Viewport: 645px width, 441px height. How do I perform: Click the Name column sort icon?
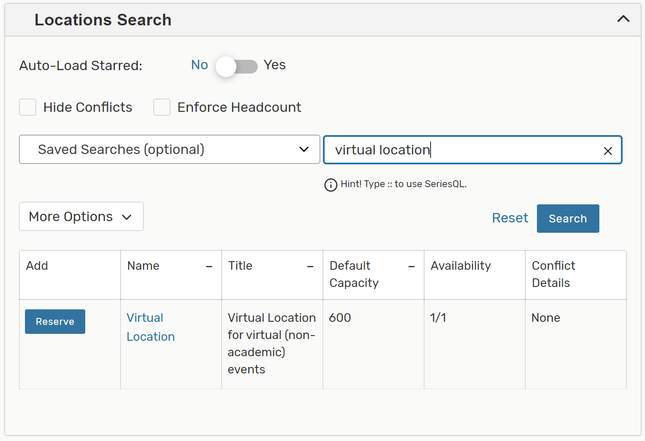coord(209,267)
